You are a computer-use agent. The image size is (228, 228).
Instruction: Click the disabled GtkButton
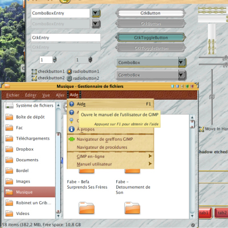coord(150,24)
